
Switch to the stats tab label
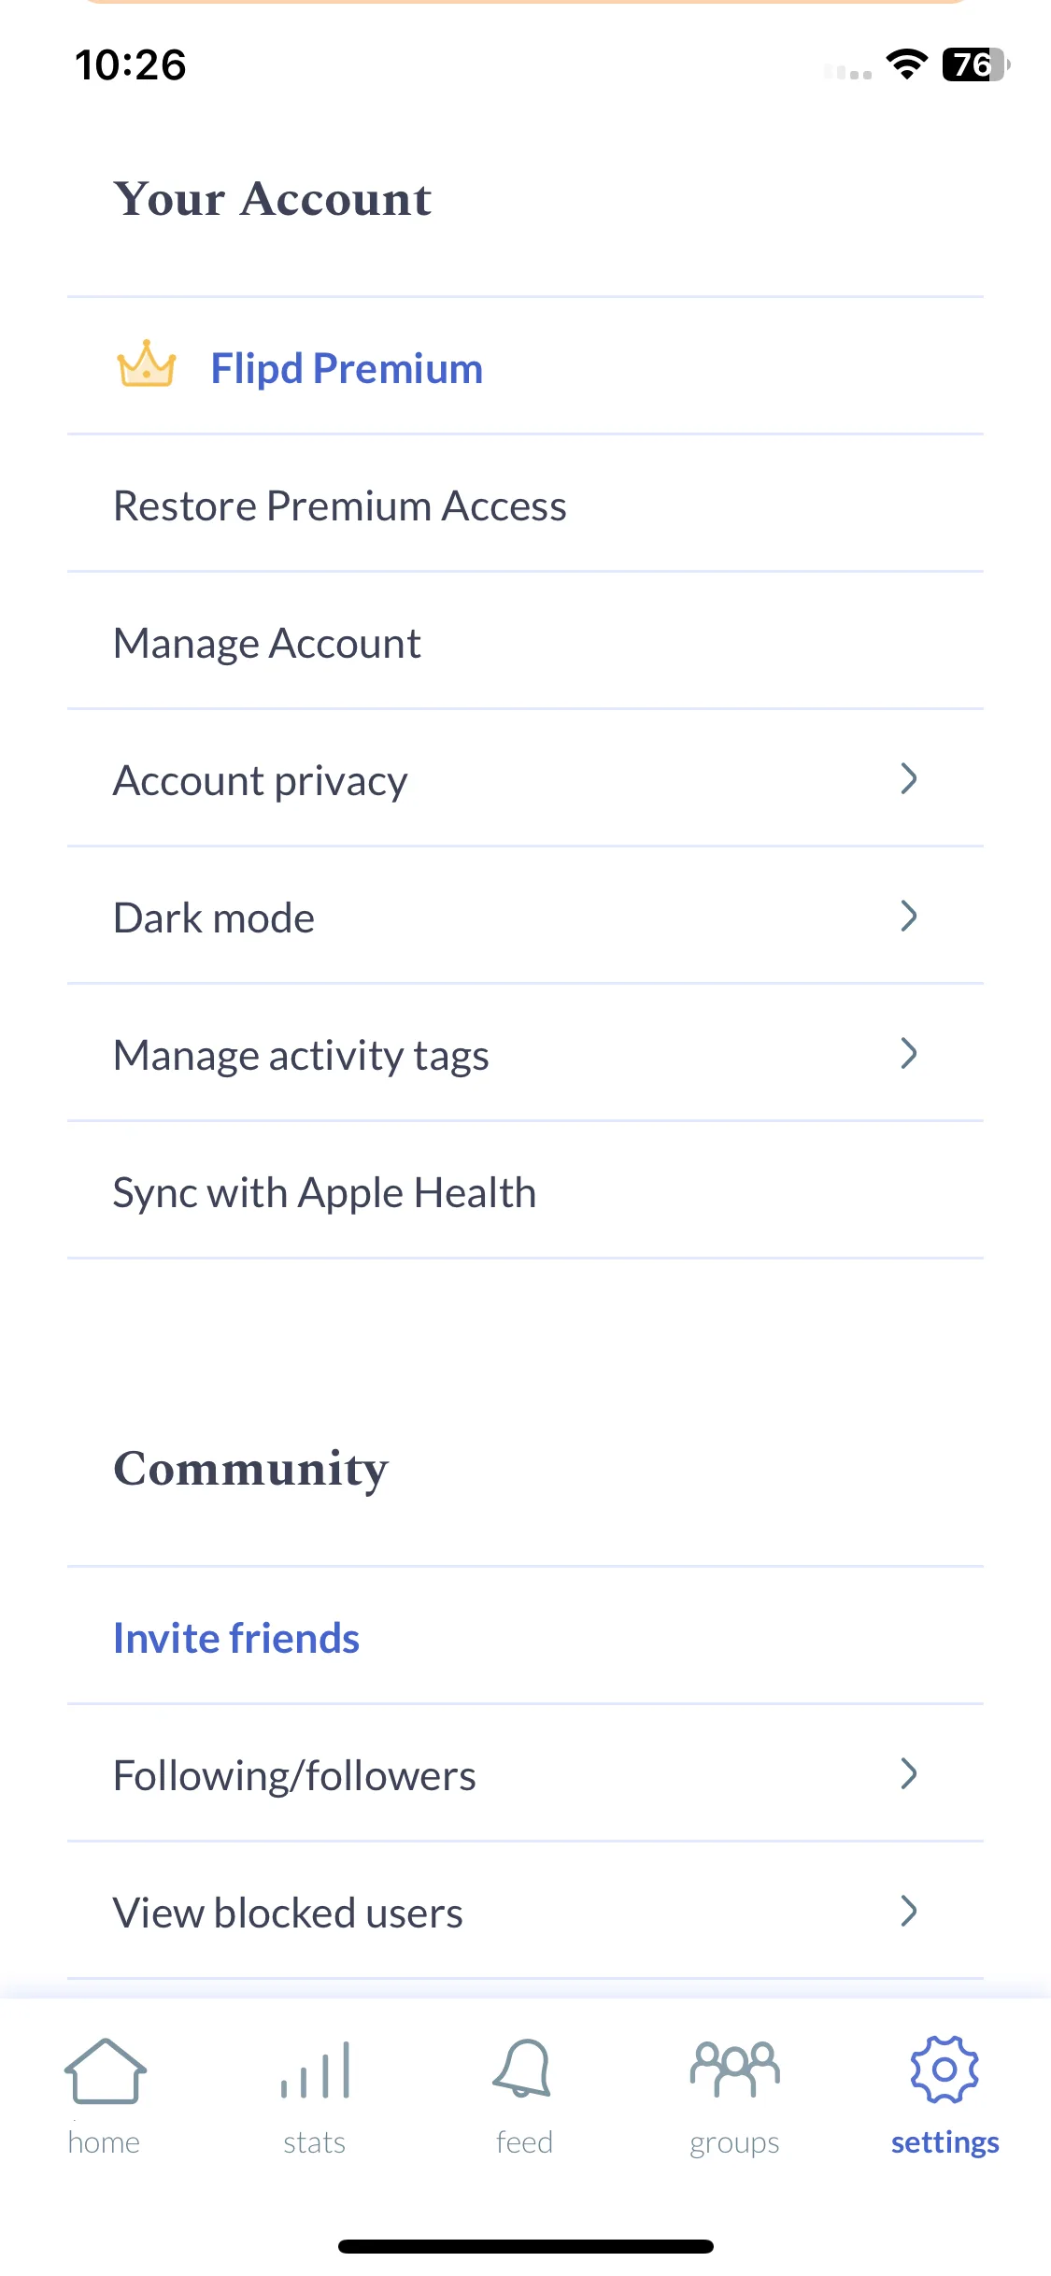(315, 2141)
